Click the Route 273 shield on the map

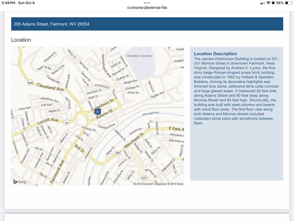[143, 177]
